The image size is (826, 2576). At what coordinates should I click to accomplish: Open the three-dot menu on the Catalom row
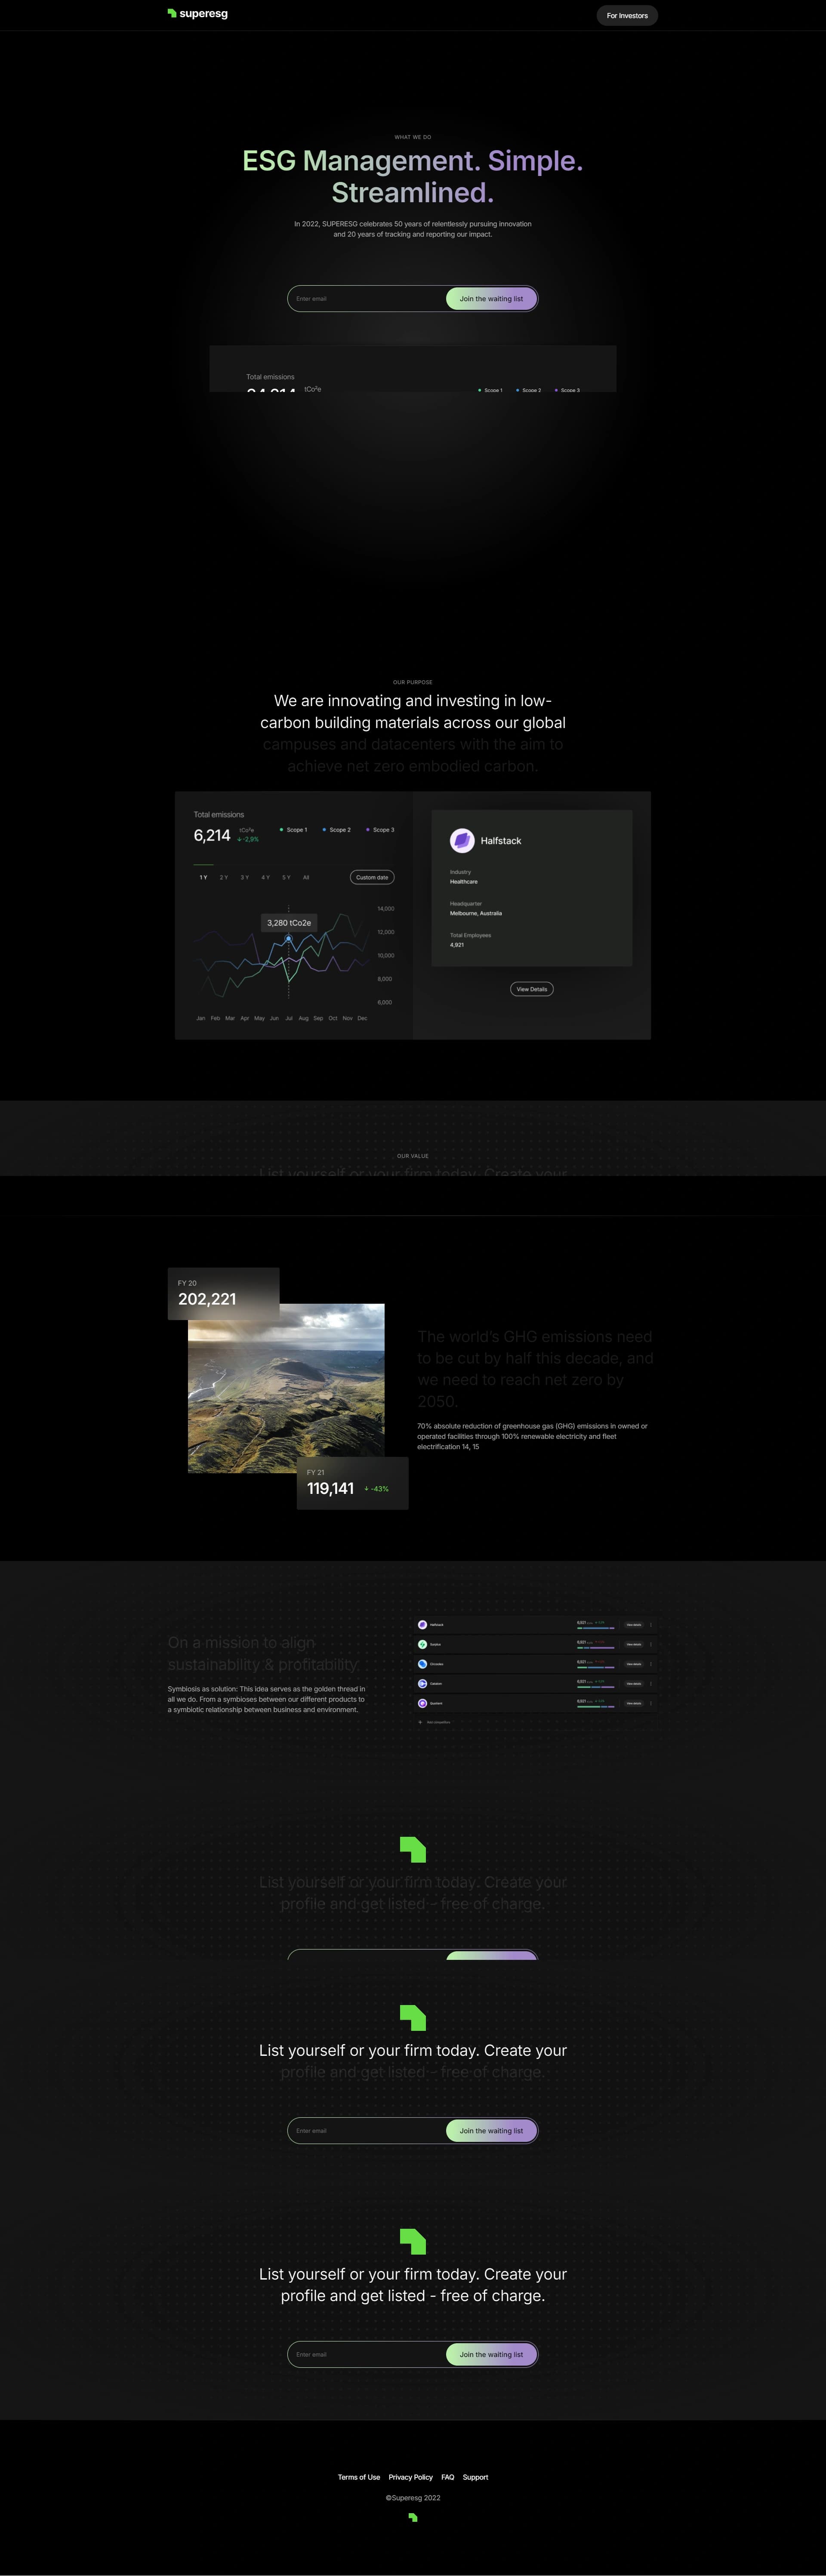click(651, 1684)
